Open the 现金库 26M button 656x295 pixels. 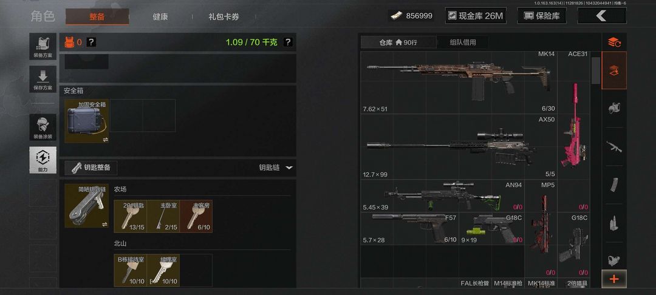tap(476, 16)
